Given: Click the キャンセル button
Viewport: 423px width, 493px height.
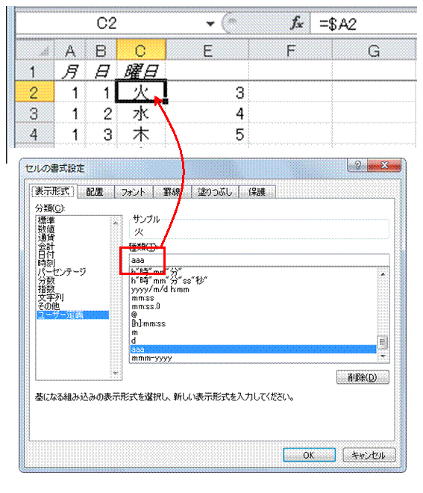Looking at the screenshot, I should coord(369,455).
